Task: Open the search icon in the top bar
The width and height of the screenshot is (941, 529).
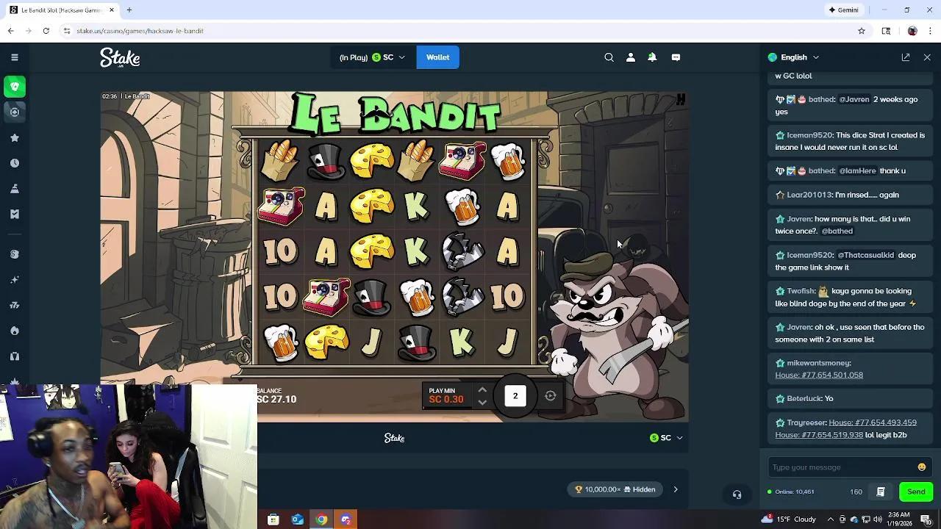Action: pyautogui.click(x=609, y=57)
